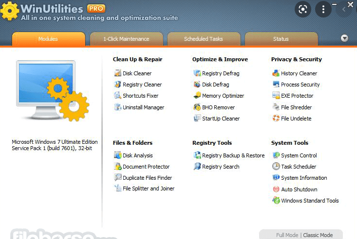Launch Registry Cleaner text link
This screenshot has height=239, width=357.
[x=142, y=85]
